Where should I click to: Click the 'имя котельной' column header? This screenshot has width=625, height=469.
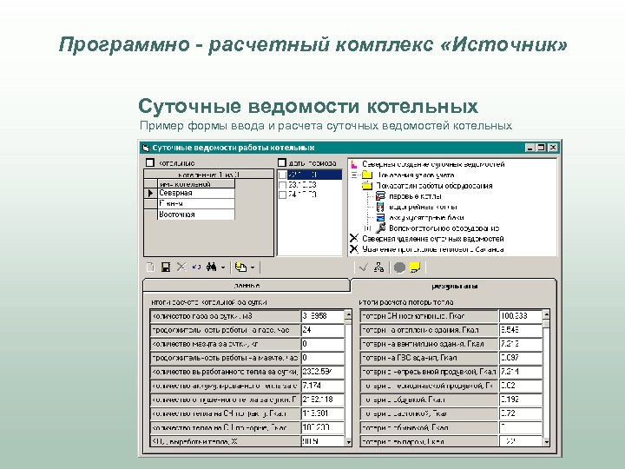point(196,184)
